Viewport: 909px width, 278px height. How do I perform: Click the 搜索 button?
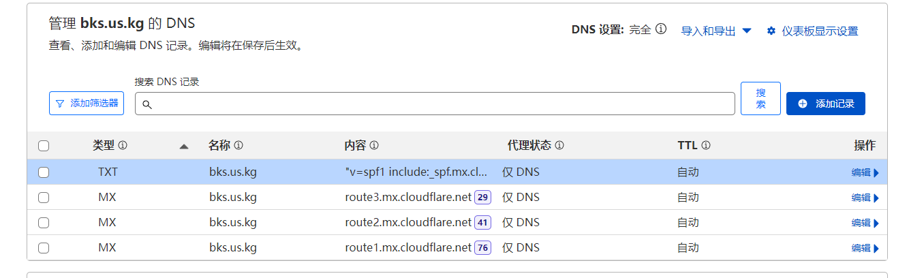[x=760, y=99]
